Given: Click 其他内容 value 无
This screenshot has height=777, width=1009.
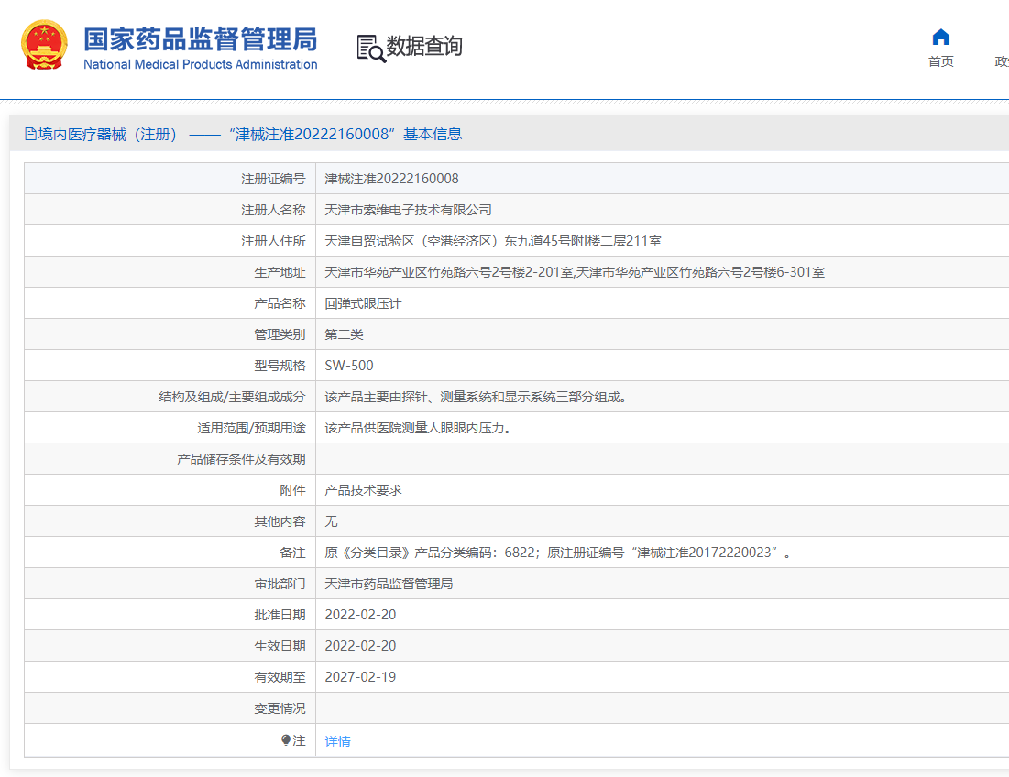Looking at the screenshot, I should coord(332,521).
